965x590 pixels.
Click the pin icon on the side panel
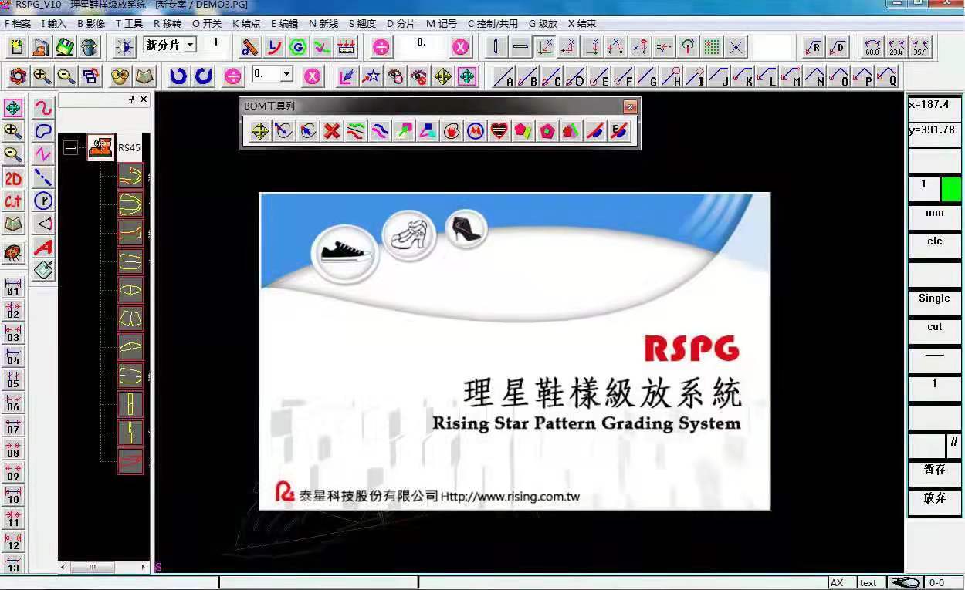(131, 99)
